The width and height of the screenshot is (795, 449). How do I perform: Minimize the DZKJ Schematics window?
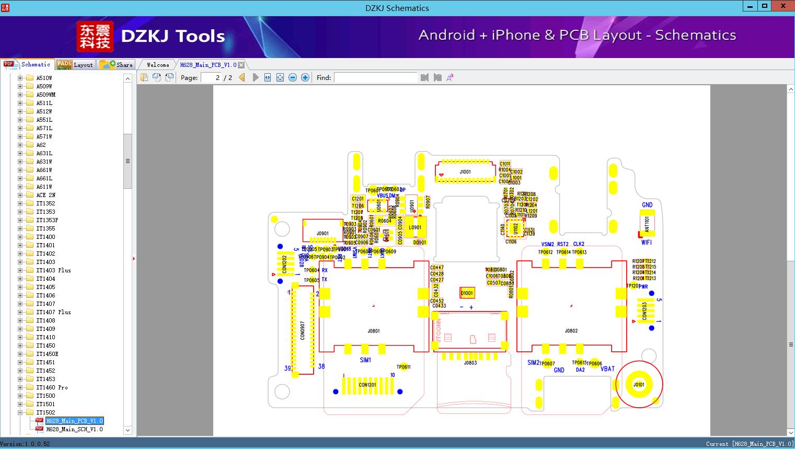[x=750, y=6]
